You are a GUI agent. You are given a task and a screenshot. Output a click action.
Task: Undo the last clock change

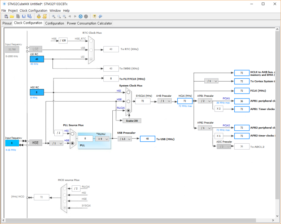70,16
